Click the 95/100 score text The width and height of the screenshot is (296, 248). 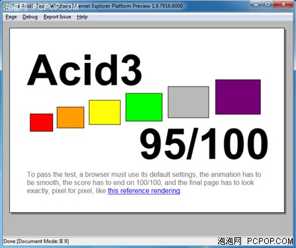click(x=204, y=144)
